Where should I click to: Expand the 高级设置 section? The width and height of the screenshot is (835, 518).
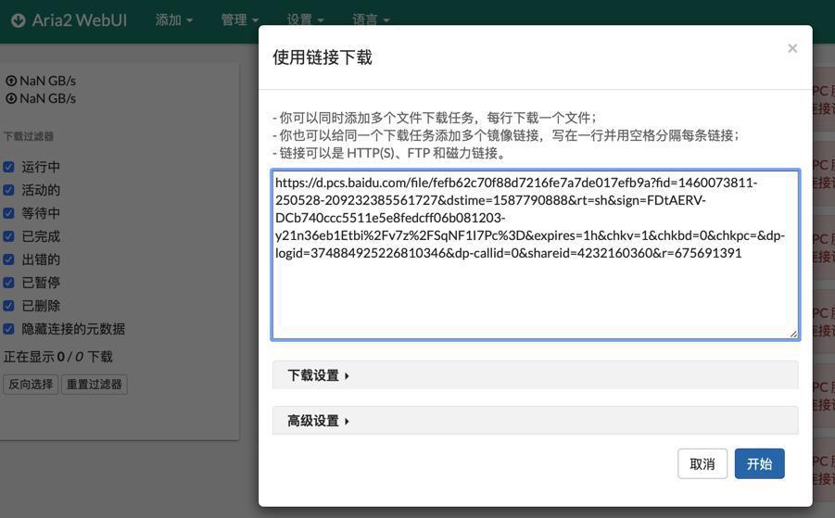pos(535,421)
